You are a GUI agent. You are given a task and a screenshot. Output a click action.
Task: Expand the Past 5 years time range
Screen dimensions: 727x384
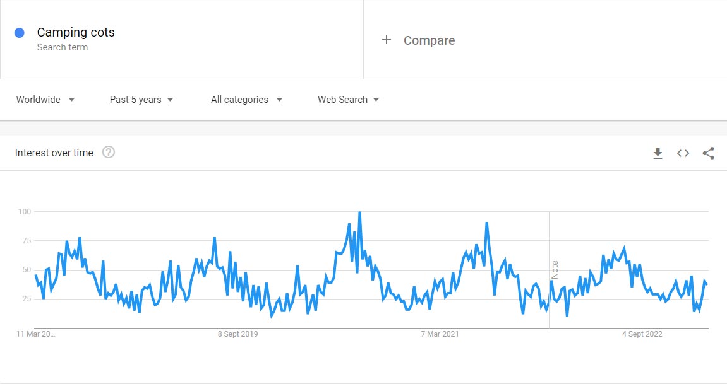point(141,100)
